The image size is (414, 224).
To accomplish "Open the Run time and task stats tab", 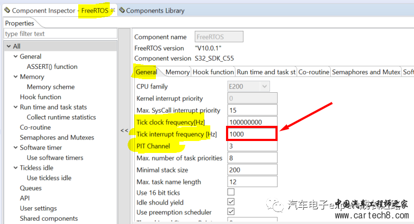I will click(x=266, y=72).
